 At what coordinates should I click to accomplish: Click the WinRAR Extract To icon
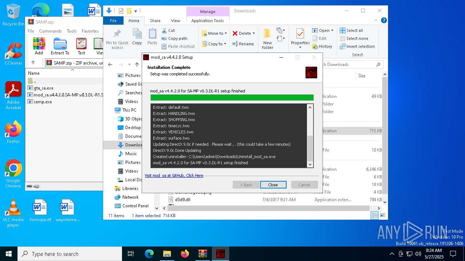(x=60, y=46)
